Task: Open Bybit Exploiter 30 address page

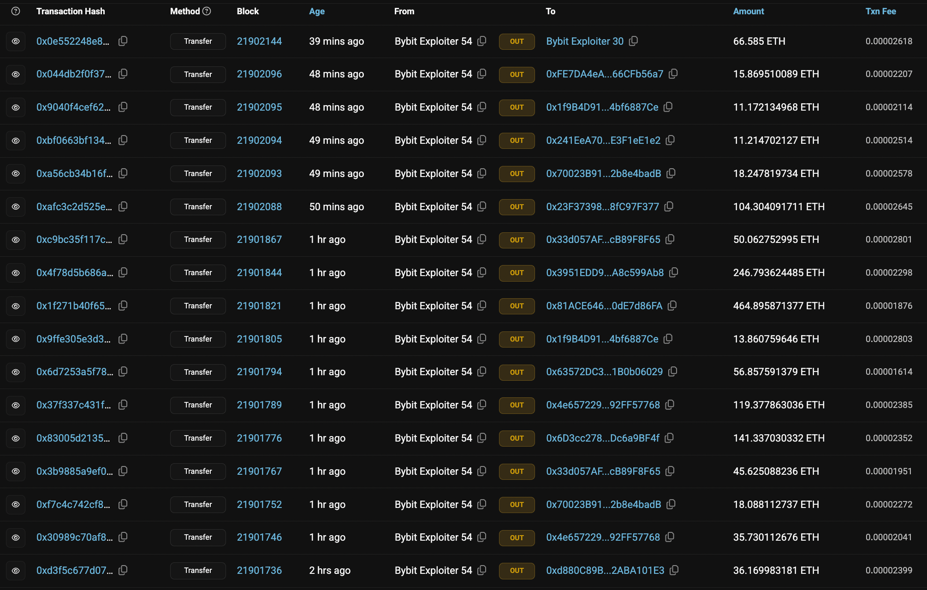Action: [x=585, y=41]
